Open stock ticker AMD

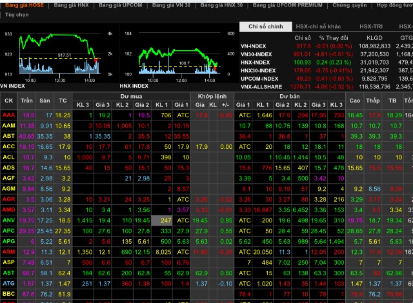pos(9,210)
